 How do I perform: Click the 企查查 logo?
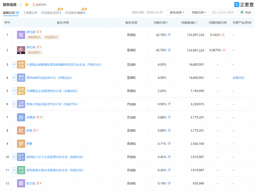click(x=244, y=4)
